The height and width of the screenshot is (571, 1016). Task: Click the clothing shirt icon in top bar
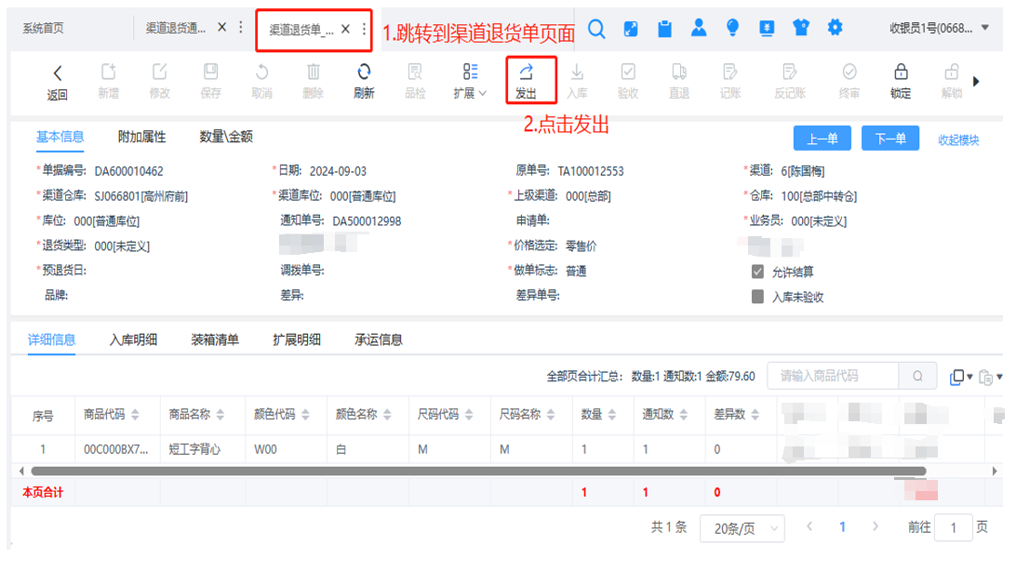click(801, 29)
